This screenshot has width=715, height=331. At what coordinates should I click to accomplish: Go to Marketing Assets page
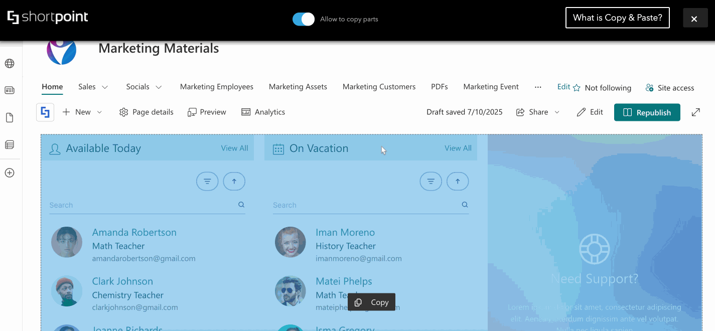tap(298, 87)
